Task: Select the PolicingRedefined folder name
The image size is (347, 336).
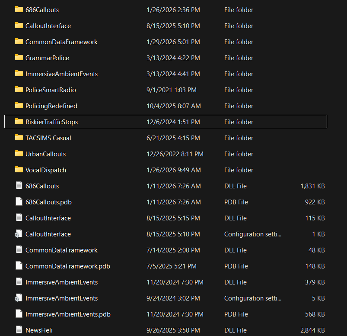Action: [x=51, y=106]
